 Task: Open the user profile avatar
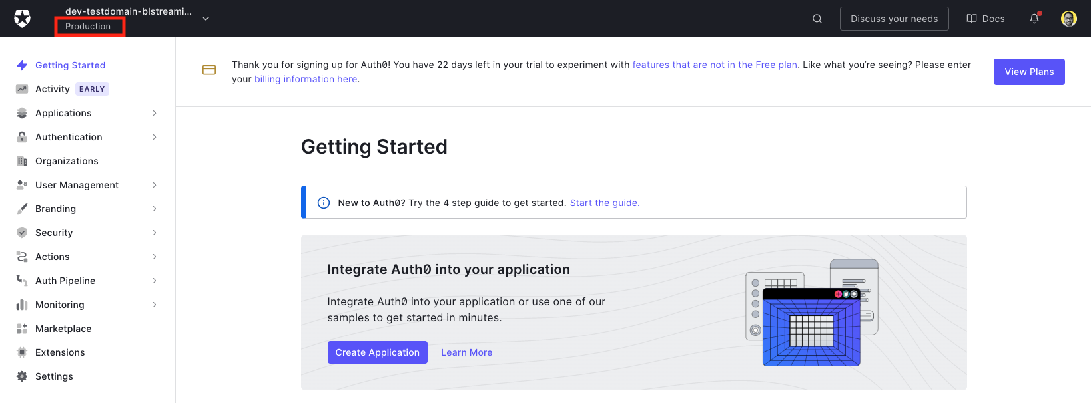click(x=1069, y=19)
